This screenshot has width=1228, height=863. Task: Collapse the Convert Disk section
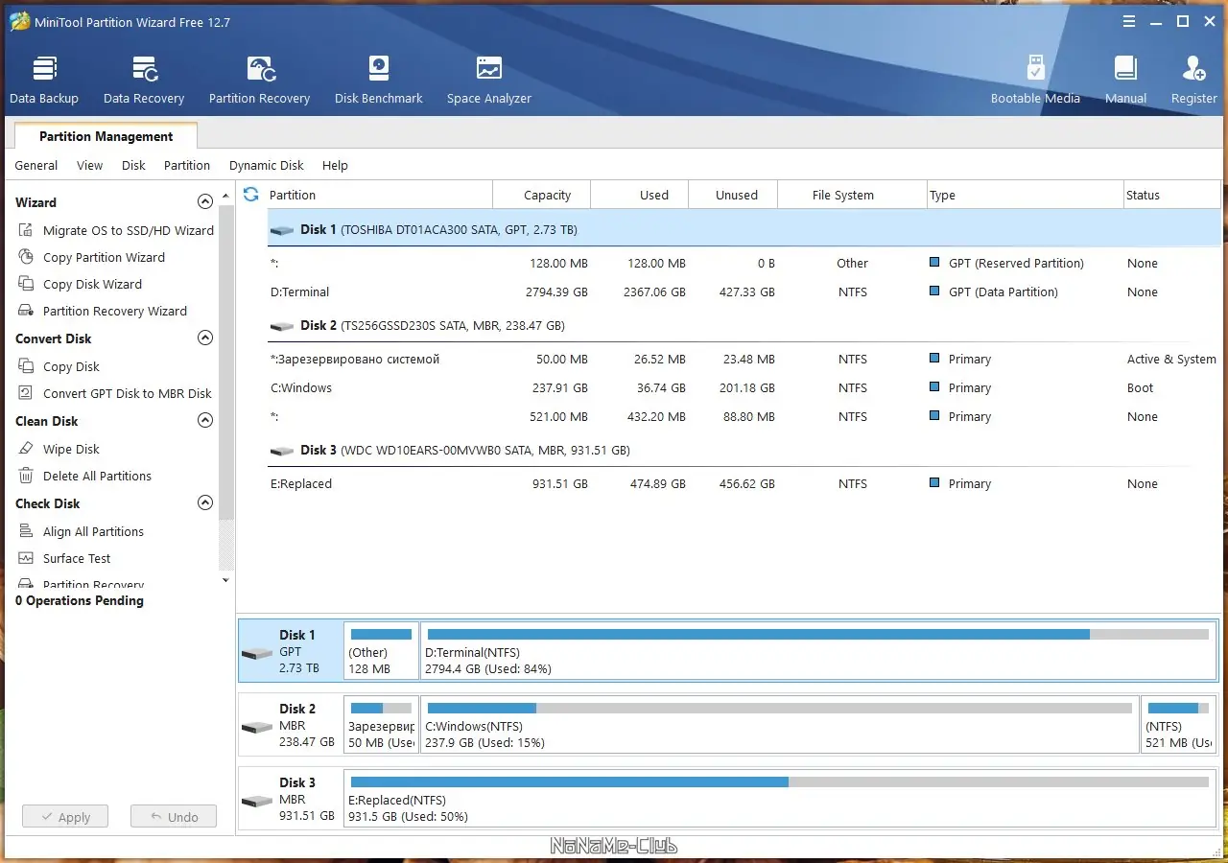[204, 338]
